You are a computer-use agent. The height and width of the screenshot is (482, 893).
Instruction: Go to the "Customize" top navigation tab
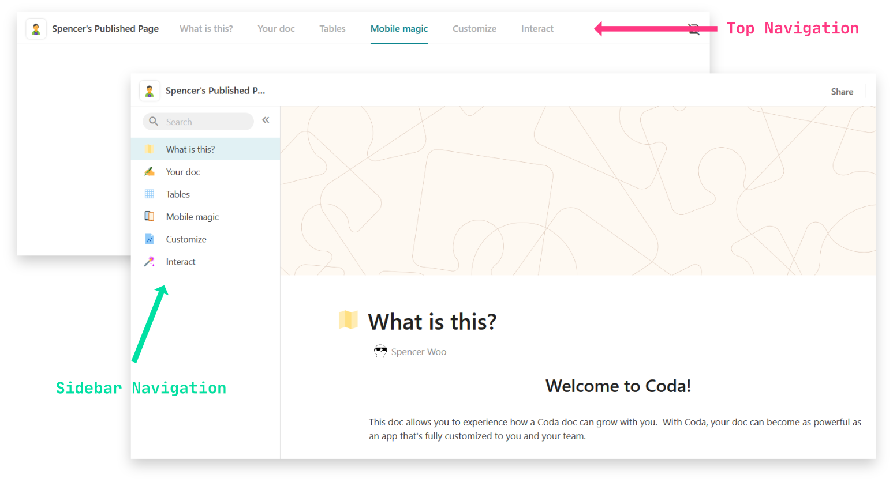(474, 29)
